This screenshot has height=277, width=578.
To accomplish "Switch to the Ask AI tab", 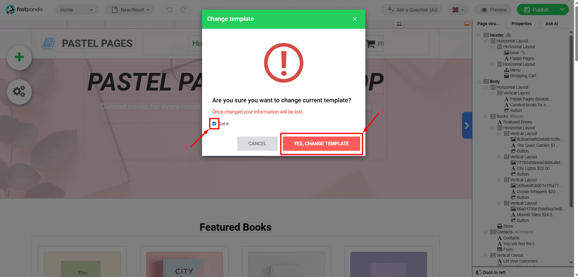I will point(552,24).
